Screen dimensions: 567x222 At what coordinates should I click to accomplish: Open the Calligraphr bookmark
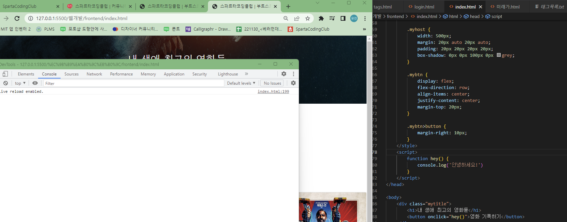click(208, 29)
